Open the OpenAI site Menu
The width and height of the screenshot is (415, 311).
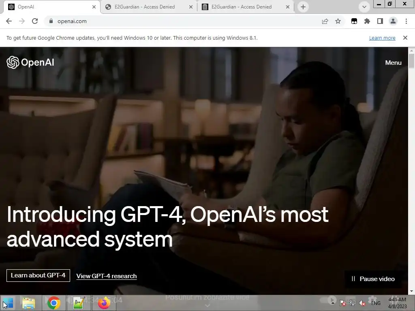point(393,63)
